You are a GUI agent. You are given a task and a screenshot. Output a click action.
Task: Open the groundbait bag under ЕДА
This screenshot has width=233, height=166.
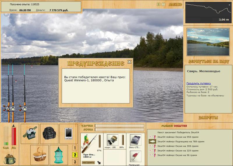10,159
